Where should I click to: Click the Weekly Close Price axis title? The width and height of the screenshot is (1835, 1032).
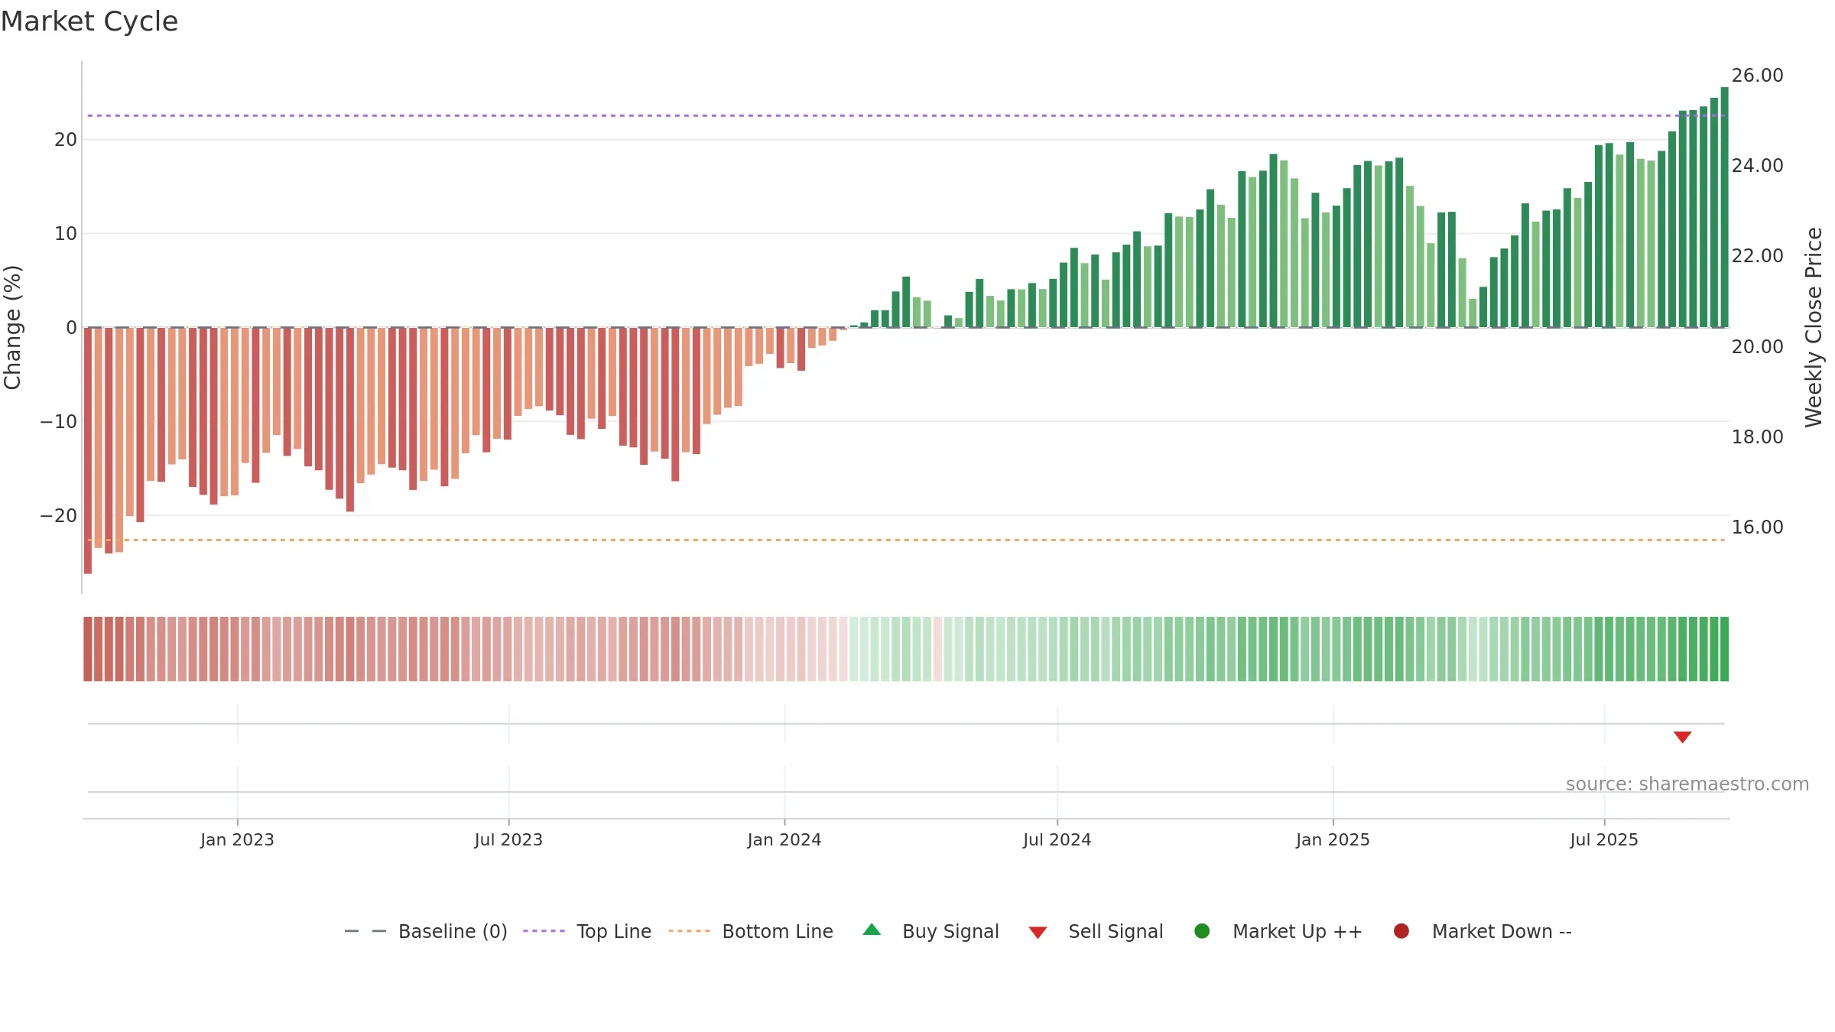click(x=1814, y=327)
